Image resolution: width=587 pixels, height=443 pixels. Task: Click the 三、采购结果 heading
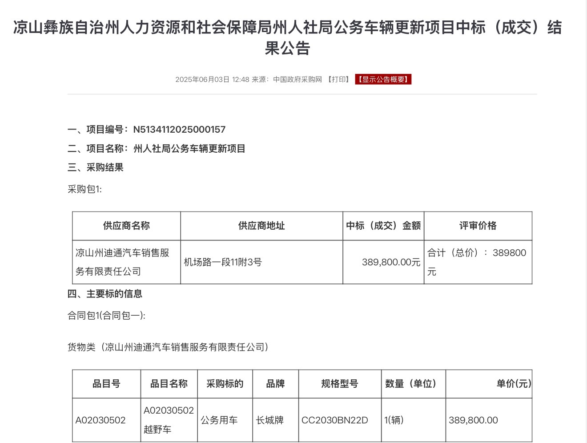click(96, 167)
